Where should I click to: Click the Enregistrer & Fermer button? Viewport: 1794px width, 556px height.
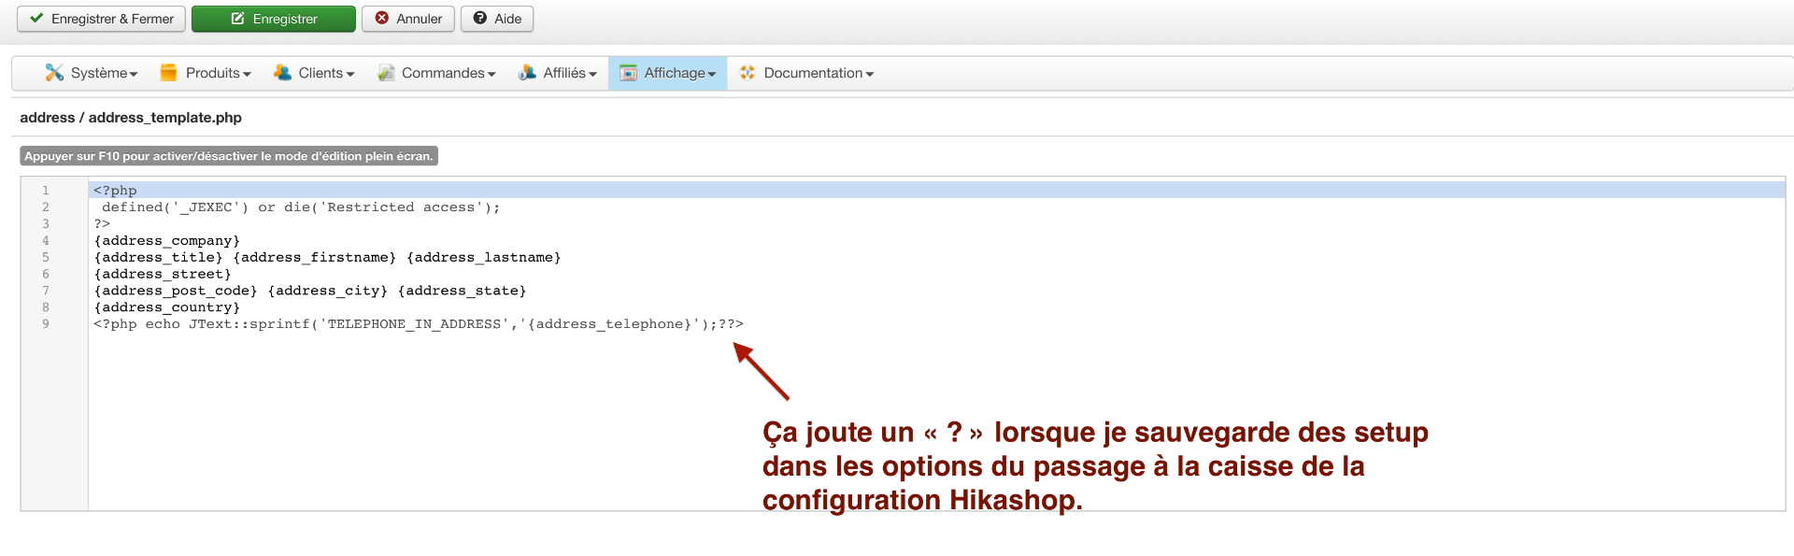click(101, 19)
